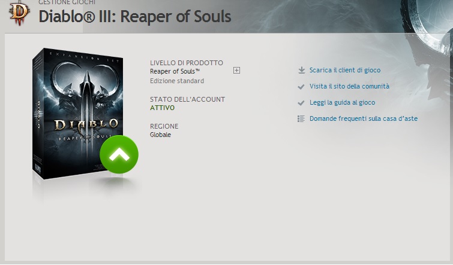Go back to Gestione Giochi breadcrumb
453x265 pixels.
[67, 2]
